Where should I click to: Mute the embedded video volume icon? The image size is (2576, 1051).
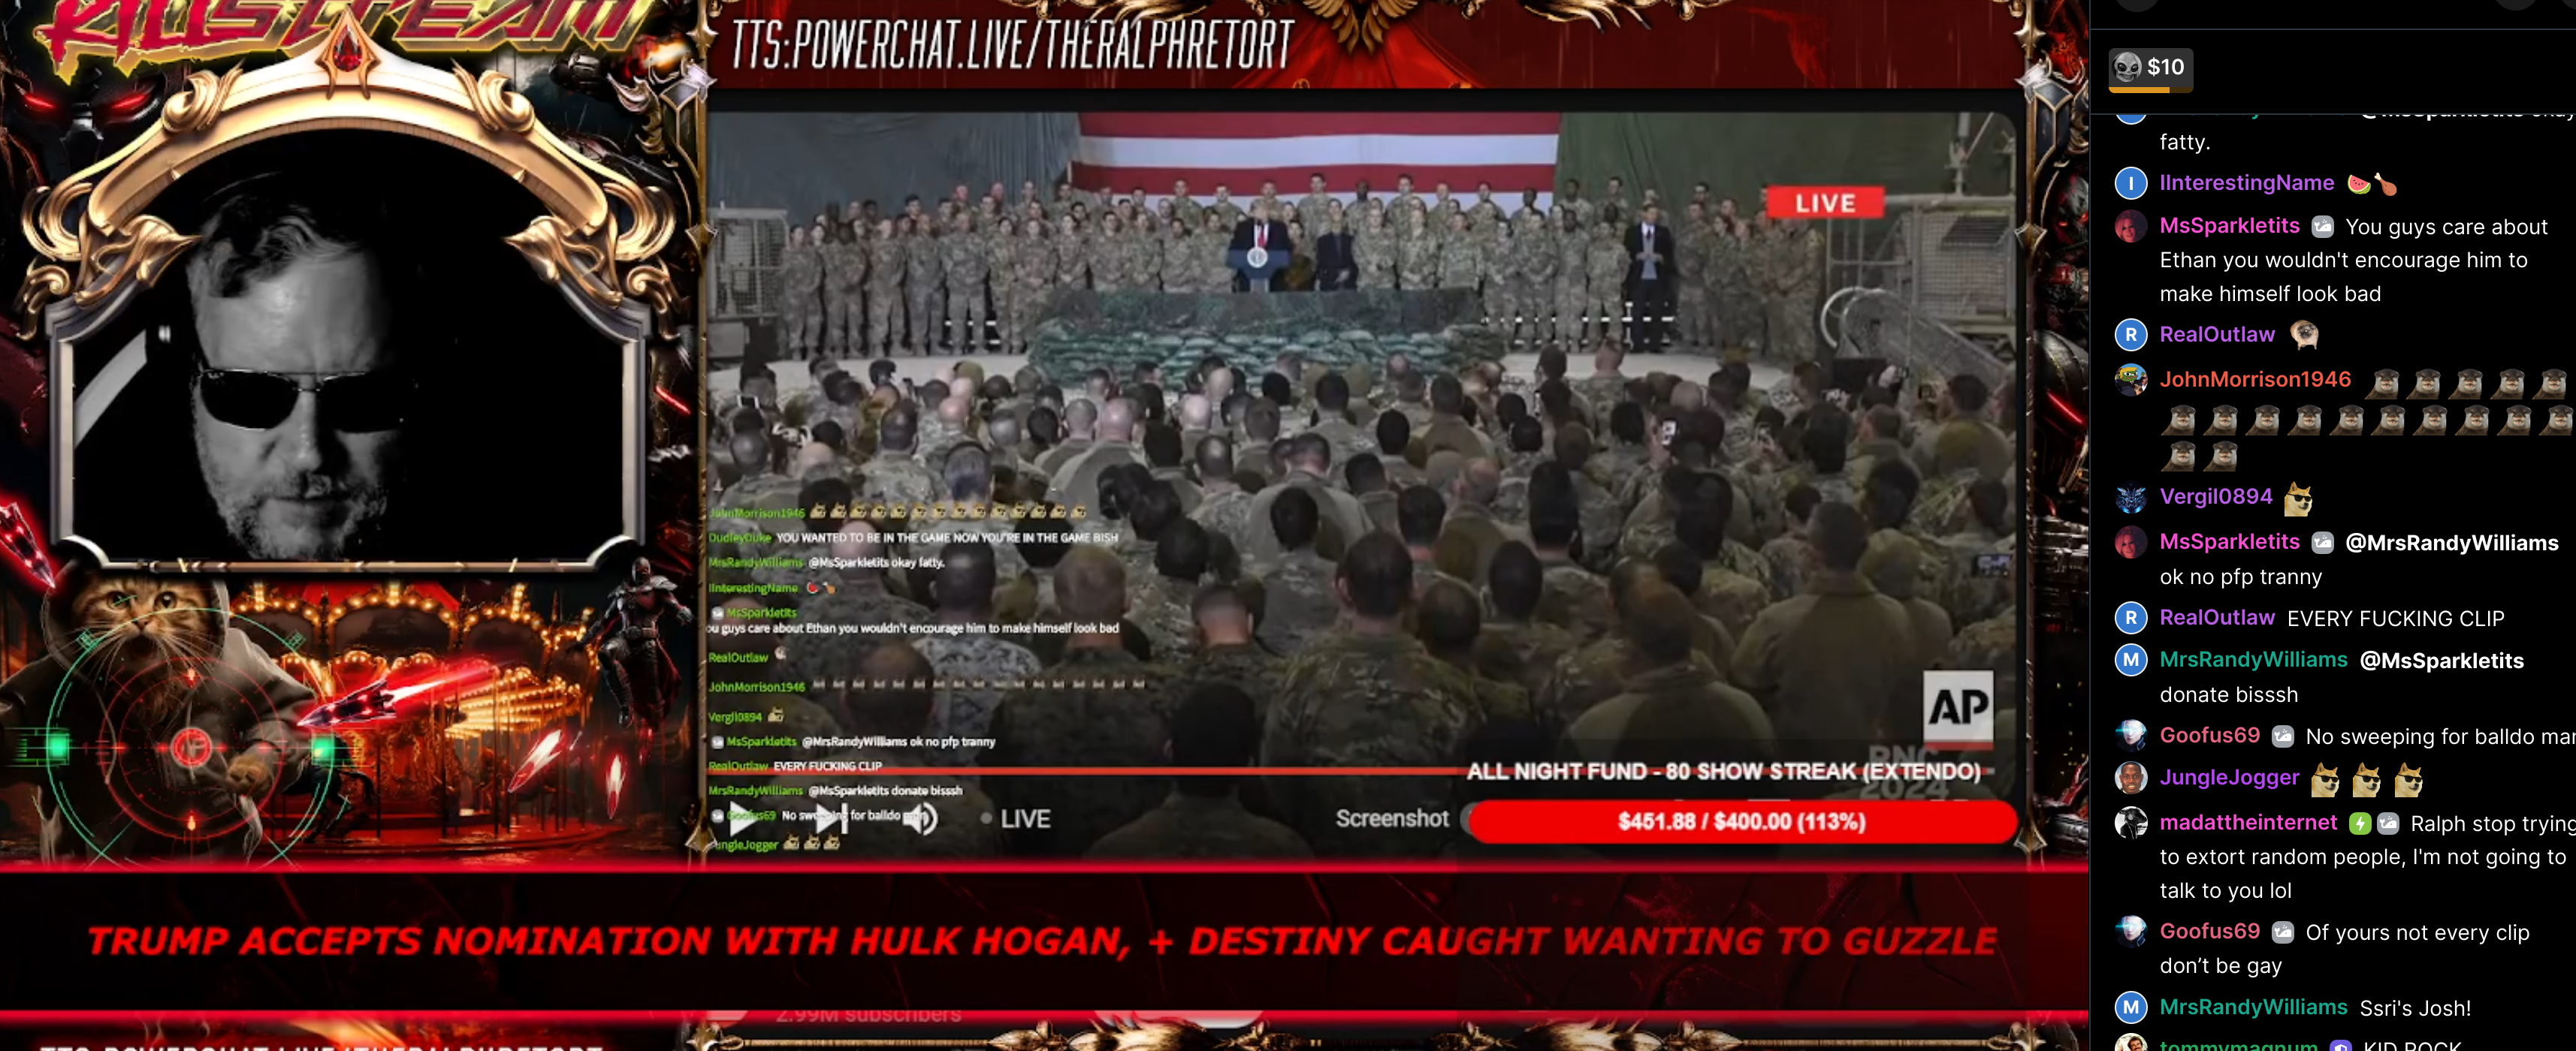922,819
